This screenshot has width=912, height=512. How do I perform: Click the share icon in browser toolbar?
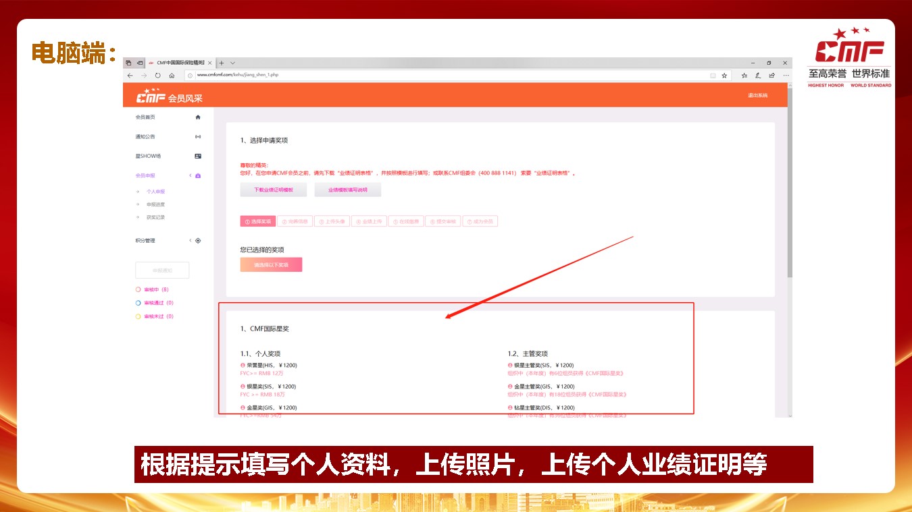(771, 76)
